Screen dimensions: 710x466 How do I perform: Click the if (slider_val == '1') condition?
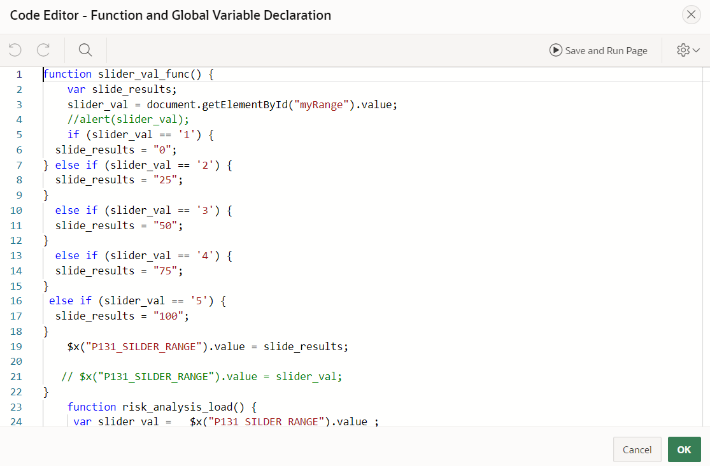point(140,135)
